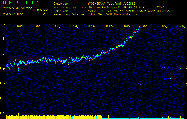This screenshot has width=187, height=119.
Task: Click the yellow meteor label
Action: (x=43, y=10)
